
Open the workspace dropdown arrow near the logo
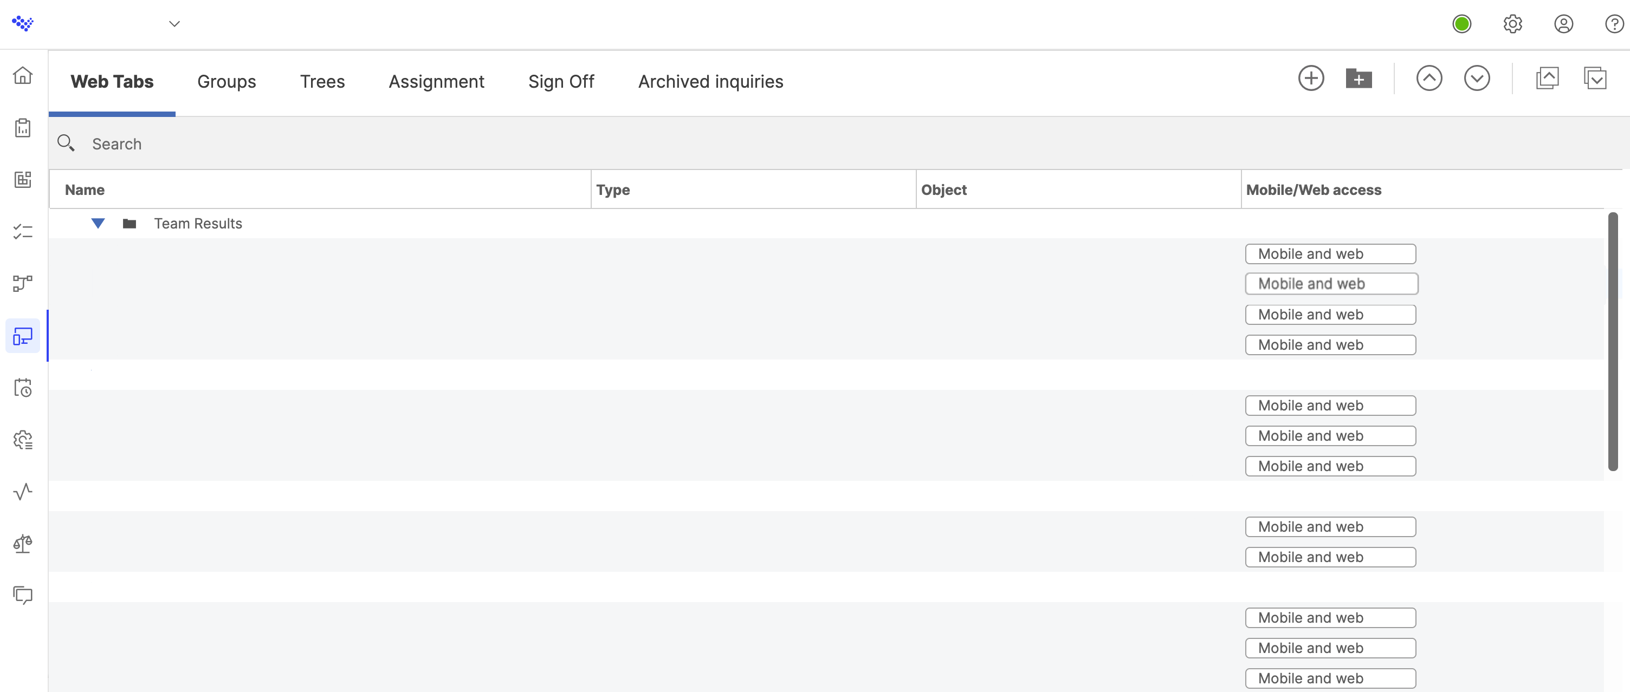tap(174, 23)
